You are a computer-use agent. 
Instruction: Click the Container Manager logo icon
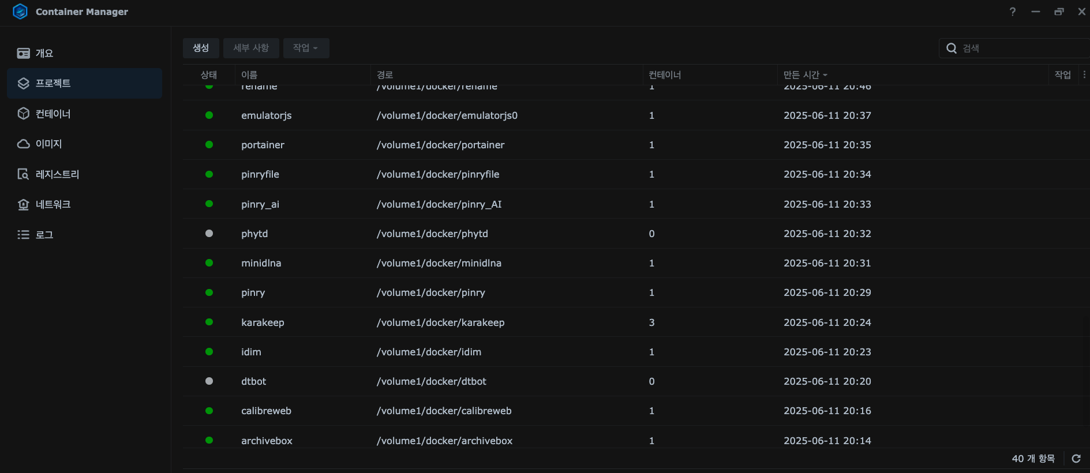pyautogui.click(x=20, y=12)
